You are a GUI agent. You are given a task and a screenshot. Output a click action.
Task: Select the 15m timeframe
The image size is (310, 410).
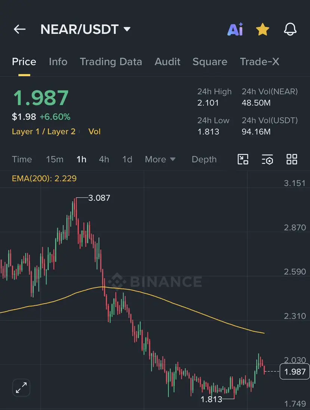point(55,159)
